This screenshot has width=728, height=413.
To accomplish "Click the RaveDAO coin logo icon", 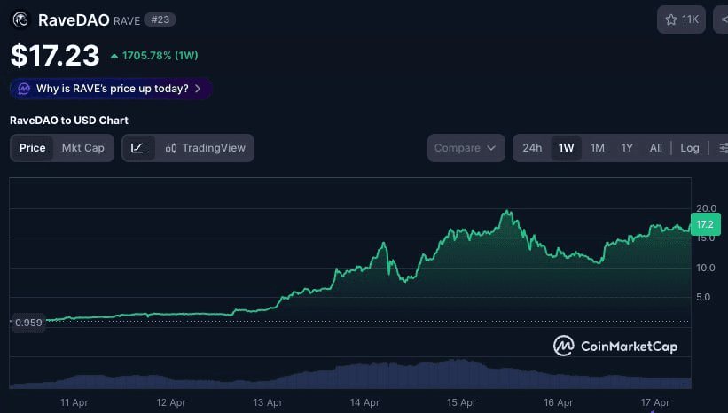I will [20, 19].
